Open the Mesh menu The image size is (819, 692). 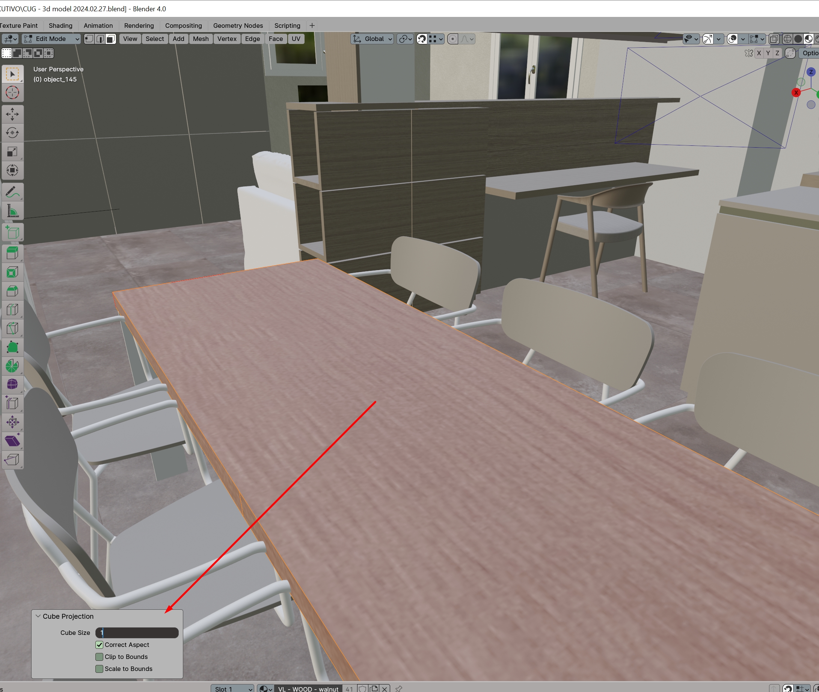pyautogui.click(x=201, y=39)
